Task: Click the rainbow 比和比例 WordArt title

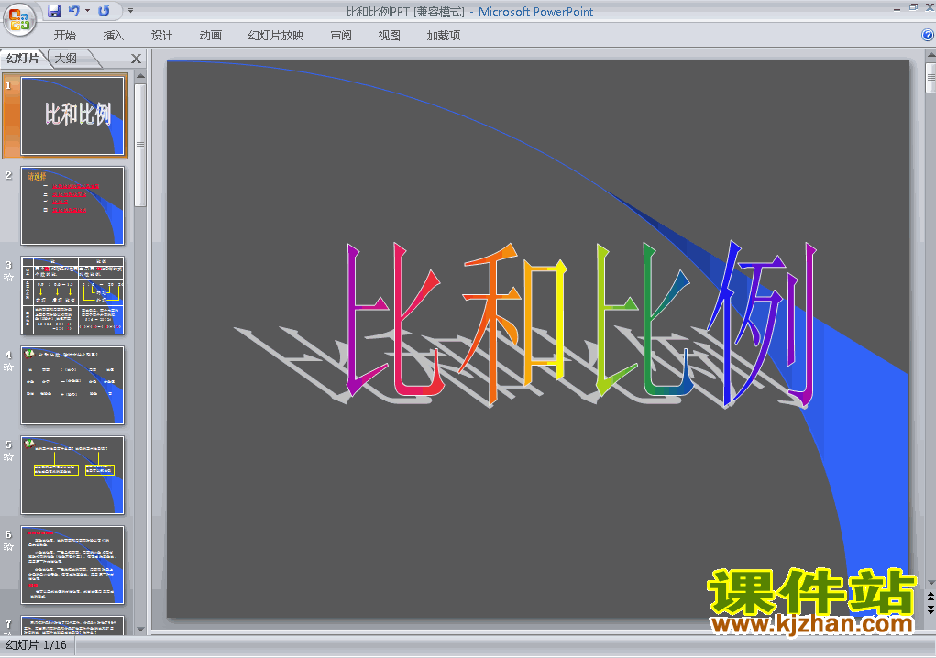Action: 580,323
